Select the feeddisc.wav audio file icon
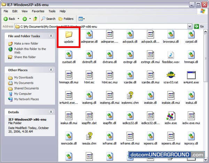 point(171,55)
